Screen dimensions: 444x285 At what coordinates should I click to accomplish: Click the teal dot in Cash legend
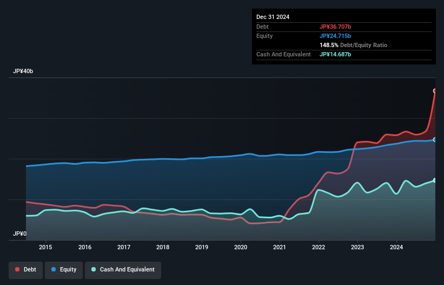pyautogui.click(x=94, y=269)
